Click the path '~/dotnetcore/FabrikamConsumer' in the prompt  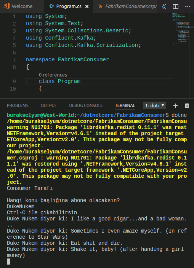click(x=121, y=115)
